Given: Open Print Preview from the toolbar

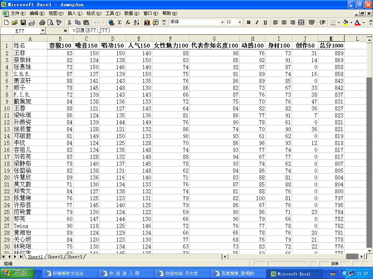Looking at the screenshot, I should 51,23.
